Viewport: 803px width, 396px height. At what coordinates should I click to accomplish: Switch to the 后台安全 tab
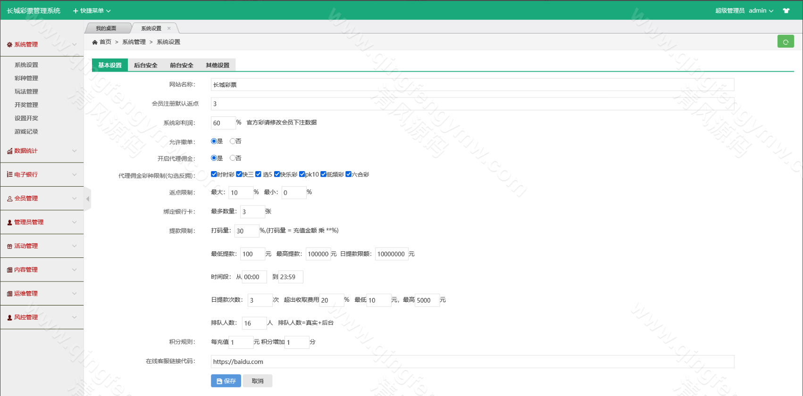coord(146,65)
